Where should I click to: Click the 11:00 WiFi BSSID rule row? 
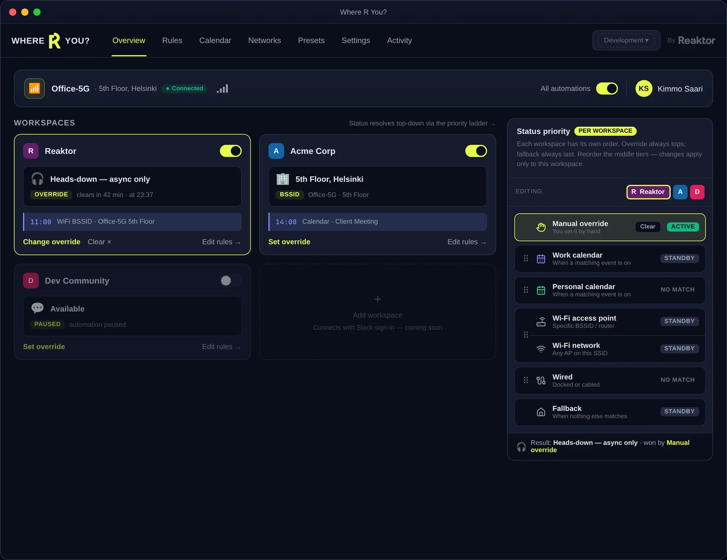132,222
